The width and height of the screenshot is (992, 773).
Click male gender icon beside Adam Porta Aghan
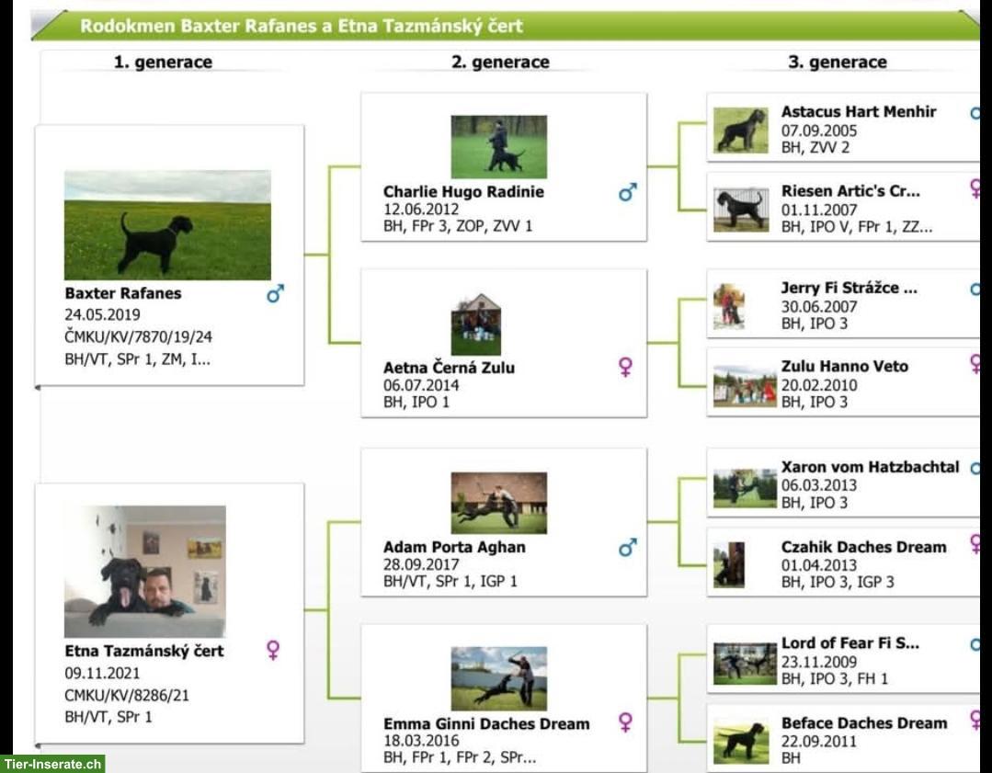(x=628, y=548)
